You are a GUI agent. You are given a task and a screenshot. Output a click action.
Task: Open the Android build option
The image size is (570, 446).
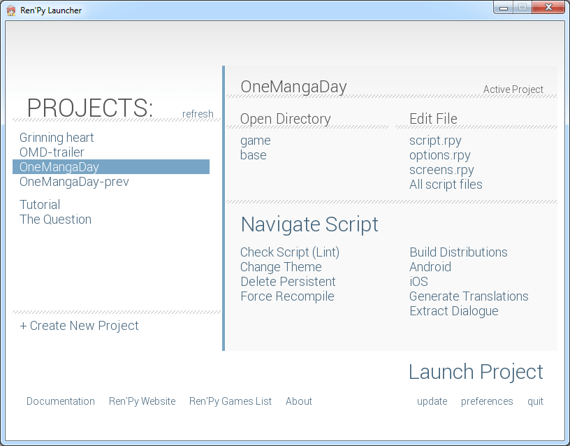click(430, 267)
